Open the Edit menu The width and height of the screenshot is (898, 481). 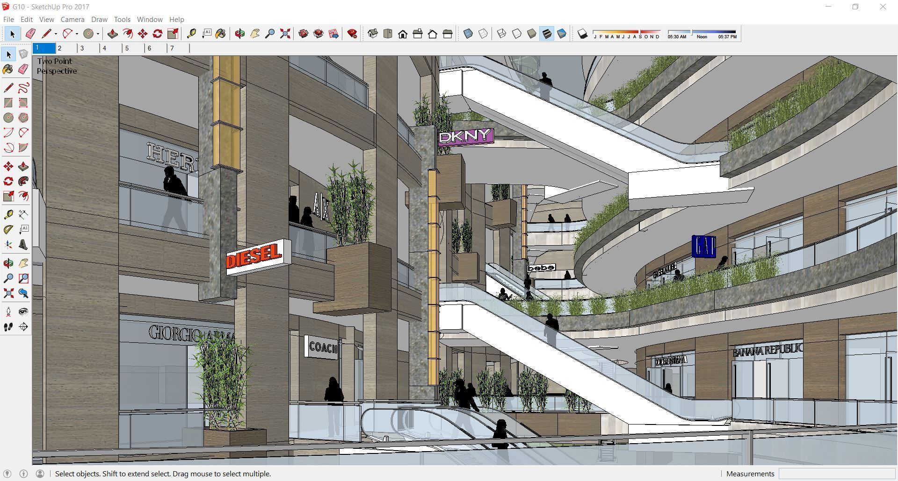click(26, 19)
